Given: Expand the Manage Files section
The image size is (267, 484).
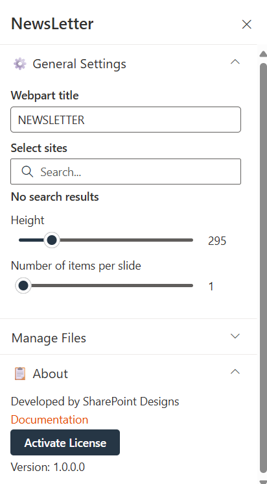Looking at the screenshot, I should click(x=235, y=336).
